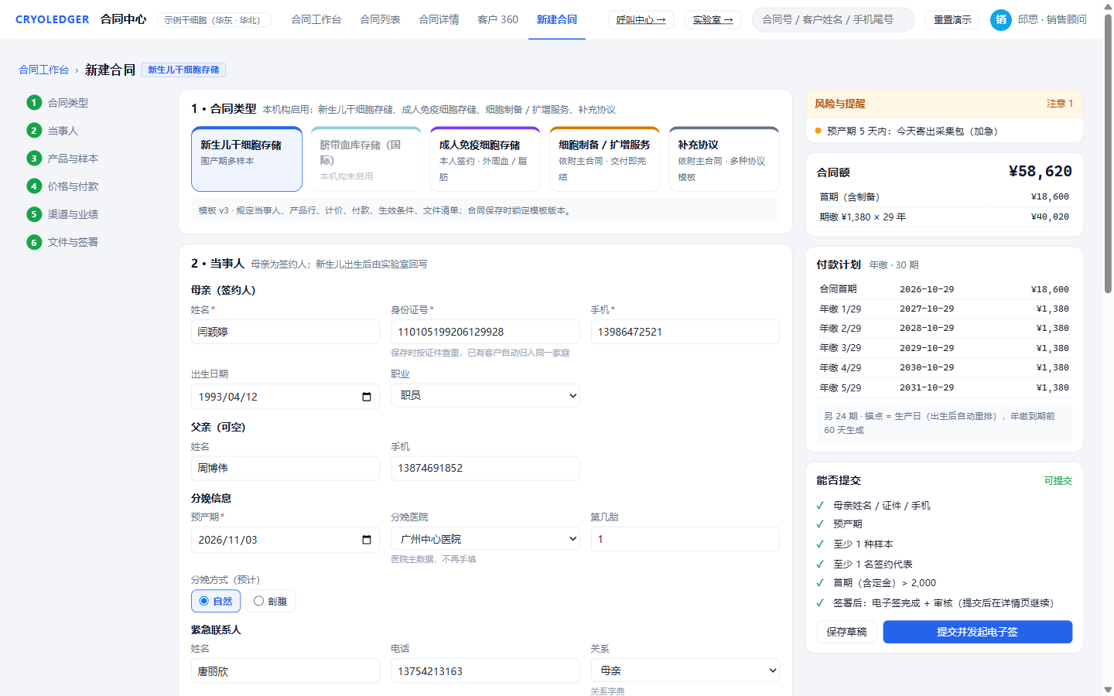The width and height of the screenshot is (1114, 696).
Task: Click step 5 circle for 渠道与业绩
Action: tap(34, 214)
